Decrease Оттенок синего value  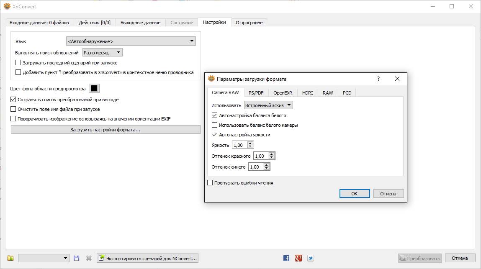(267, 169)
